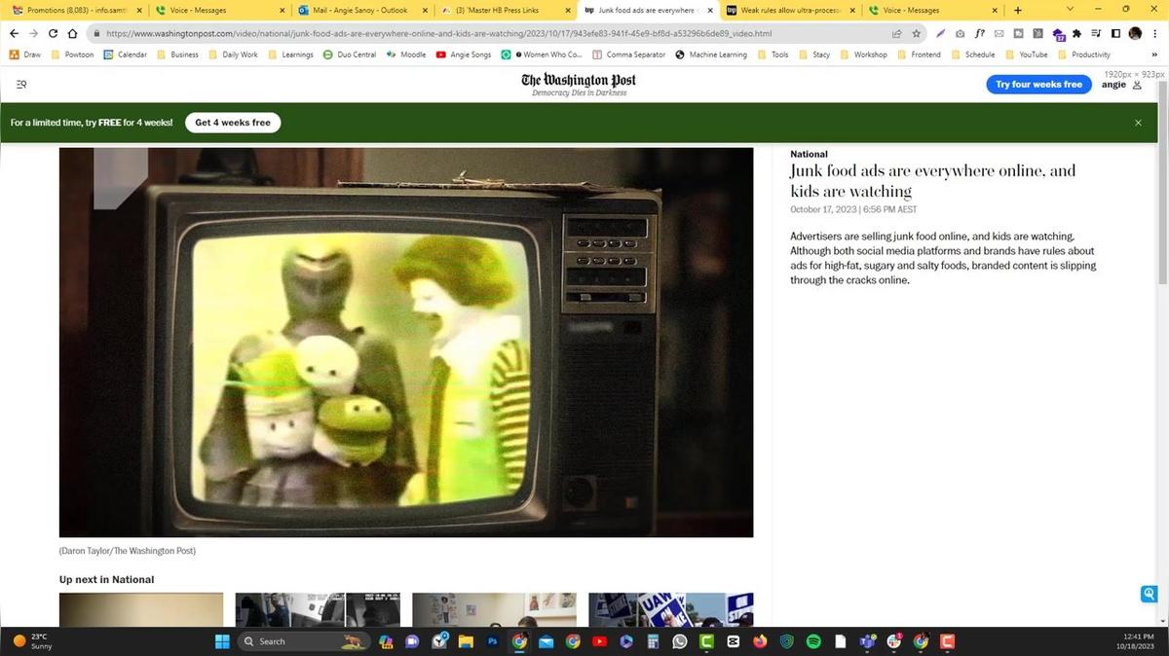Click the floating search widget on page edge
The width and height of the screenshot is (1169, 656).
click(x=1149, y=594)
